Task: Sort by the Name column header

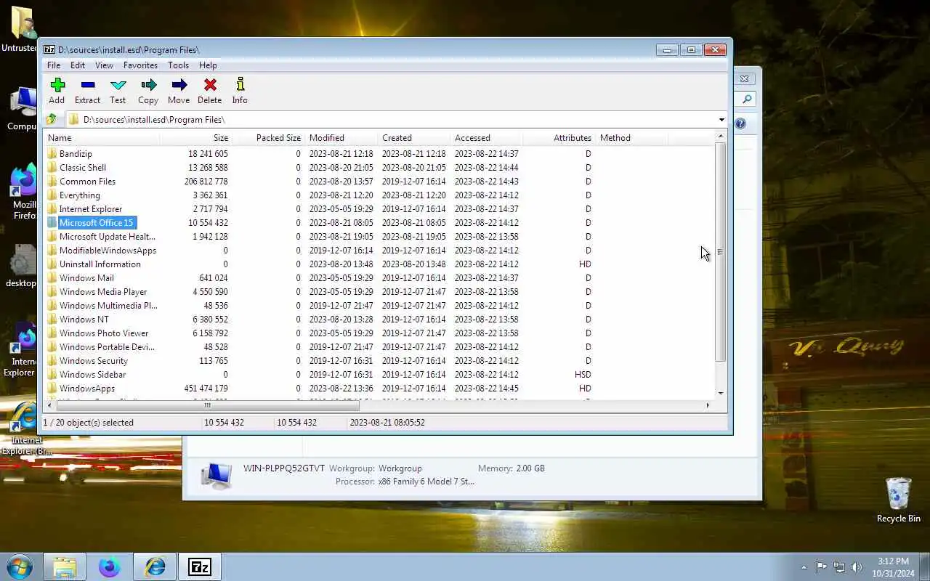Action: tap(102, 138)
